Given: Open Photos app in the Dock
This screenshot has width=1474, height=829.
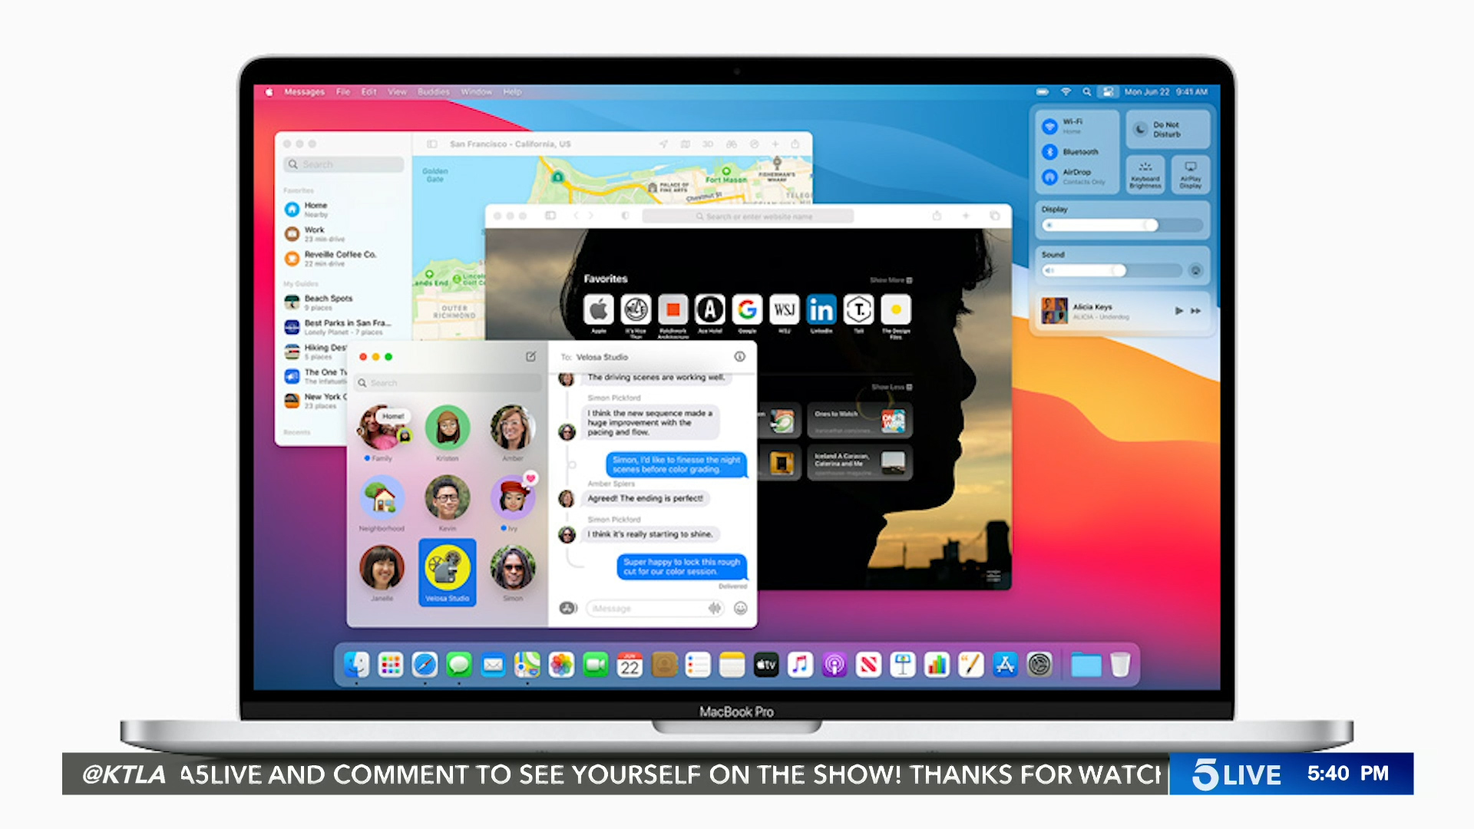Looking at the screenshot, I should click(561, 665).
